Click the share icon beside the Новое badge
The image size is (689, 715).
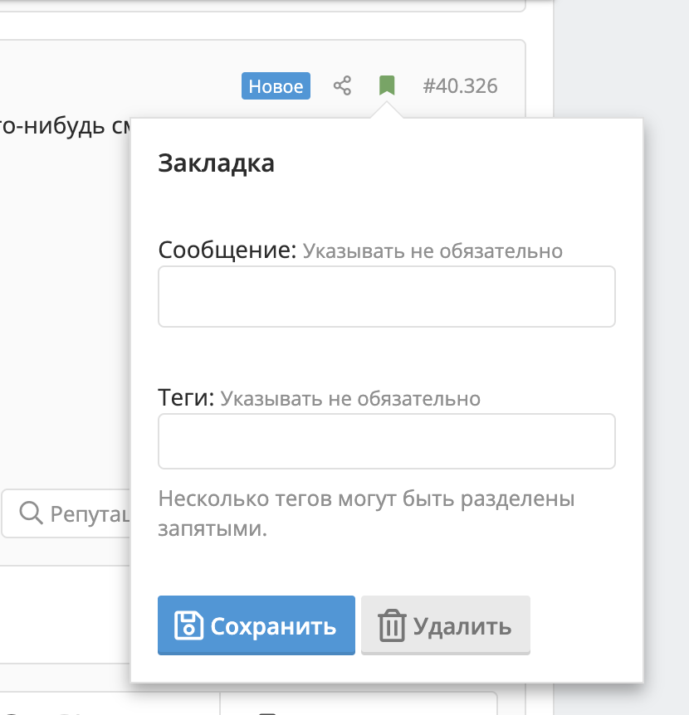tap(342, 85)
